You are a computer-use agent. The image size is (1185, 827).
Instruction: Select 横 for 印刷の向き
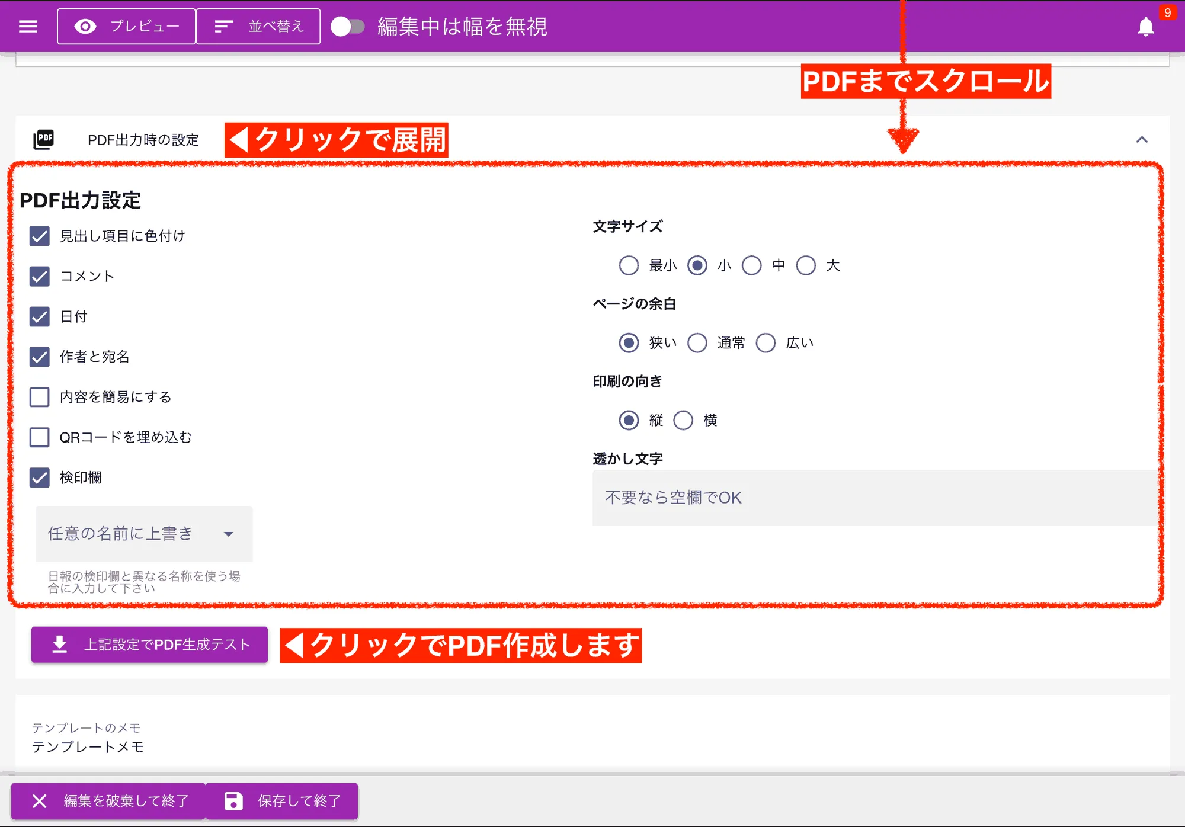(683, 420)
